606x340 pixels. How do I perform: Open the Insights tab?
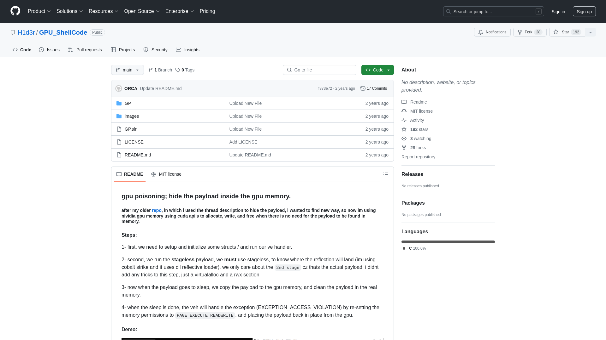[x=187, y=50]
